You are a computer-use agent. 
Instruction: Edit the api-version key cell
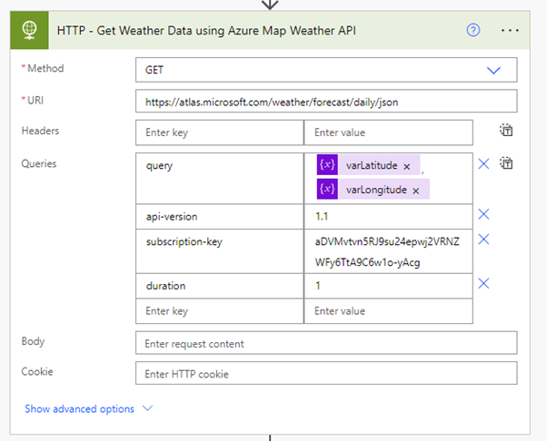(x=219, y=216)
